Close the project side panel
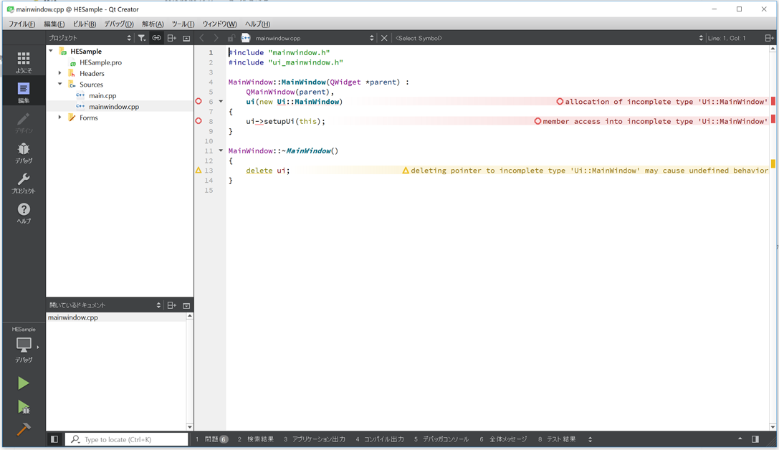This screenshot has width=779, height=450. click(186, 38)
